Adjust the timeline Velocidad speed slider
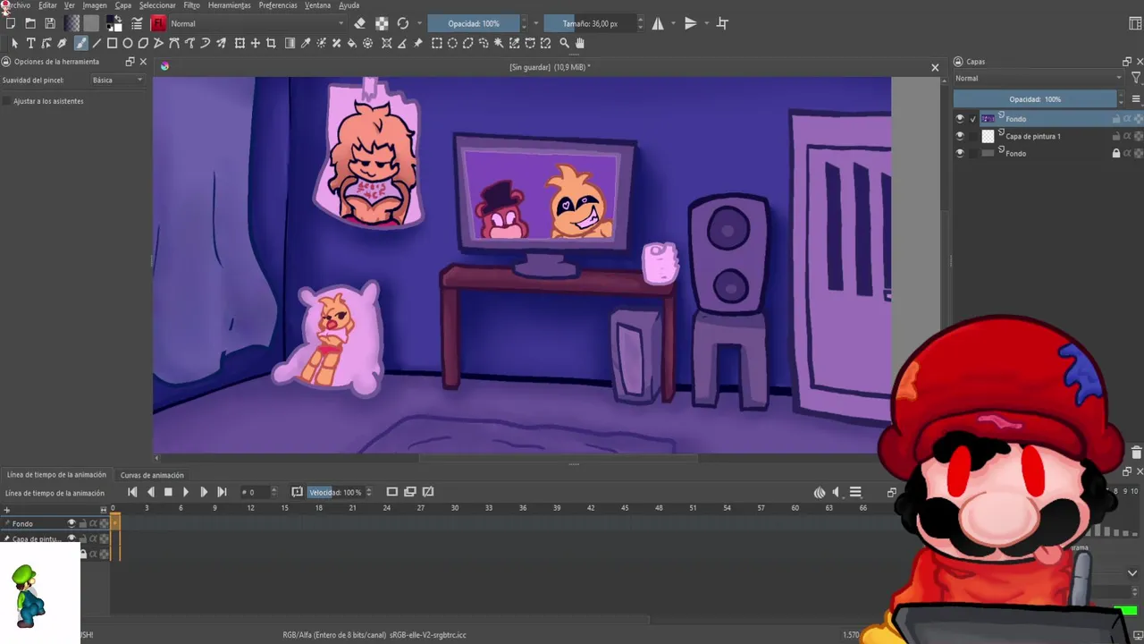Screen dimensions: 1144x644 pos(336,492)
